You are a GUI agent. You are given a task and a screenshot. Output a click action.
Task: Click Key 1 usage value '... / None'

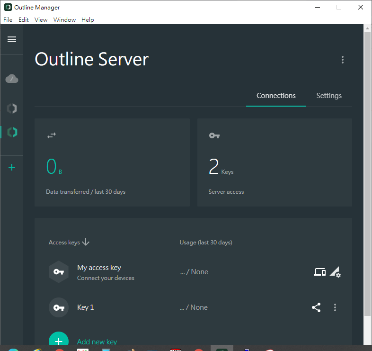(x=194, y=307)
